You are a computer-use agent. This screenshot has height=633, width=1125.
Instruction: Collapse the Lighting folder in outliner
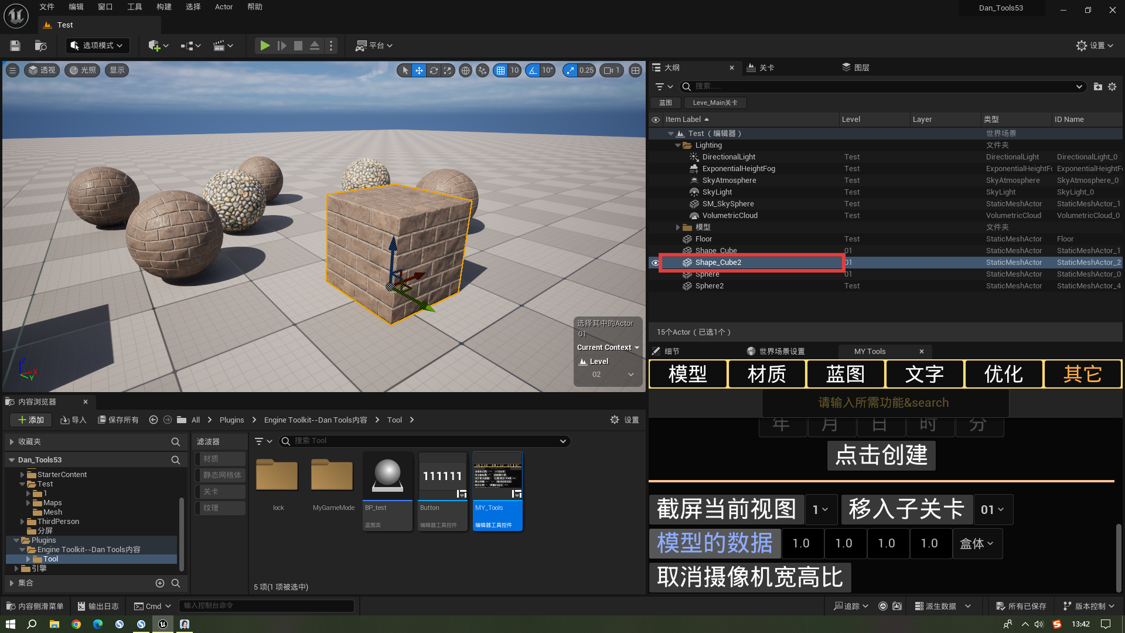pos(678,145)
